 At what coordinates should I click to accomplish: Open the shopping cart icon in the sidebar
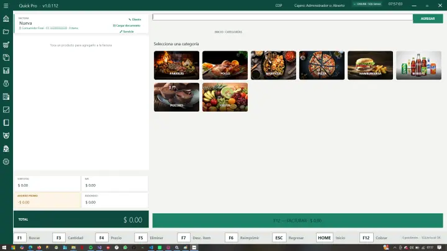click(x=6, y=45)
